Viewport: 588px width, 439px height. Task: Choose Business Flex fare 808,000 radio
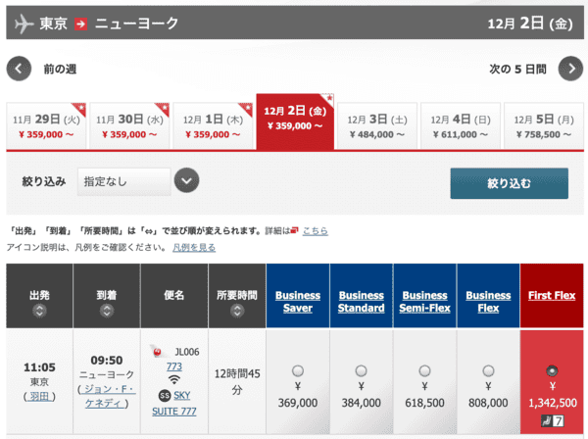point(488,371)
